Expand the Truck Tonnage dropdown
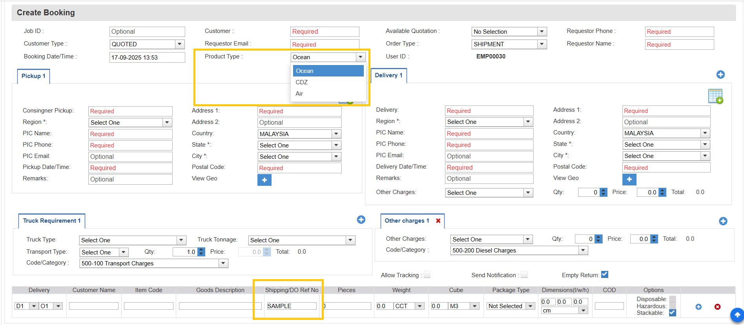Viewport: 744px width, 325px height. point(302,240)
